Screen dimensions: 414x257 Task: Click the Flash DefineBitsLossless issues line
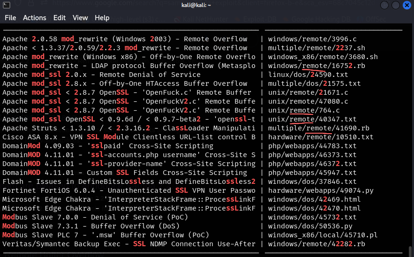click(129, 181)
